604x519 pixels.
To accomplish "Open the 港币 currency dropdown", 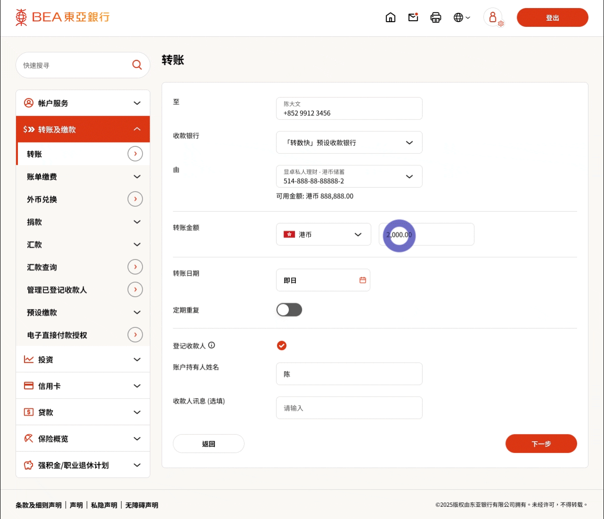I will point(323,234).
